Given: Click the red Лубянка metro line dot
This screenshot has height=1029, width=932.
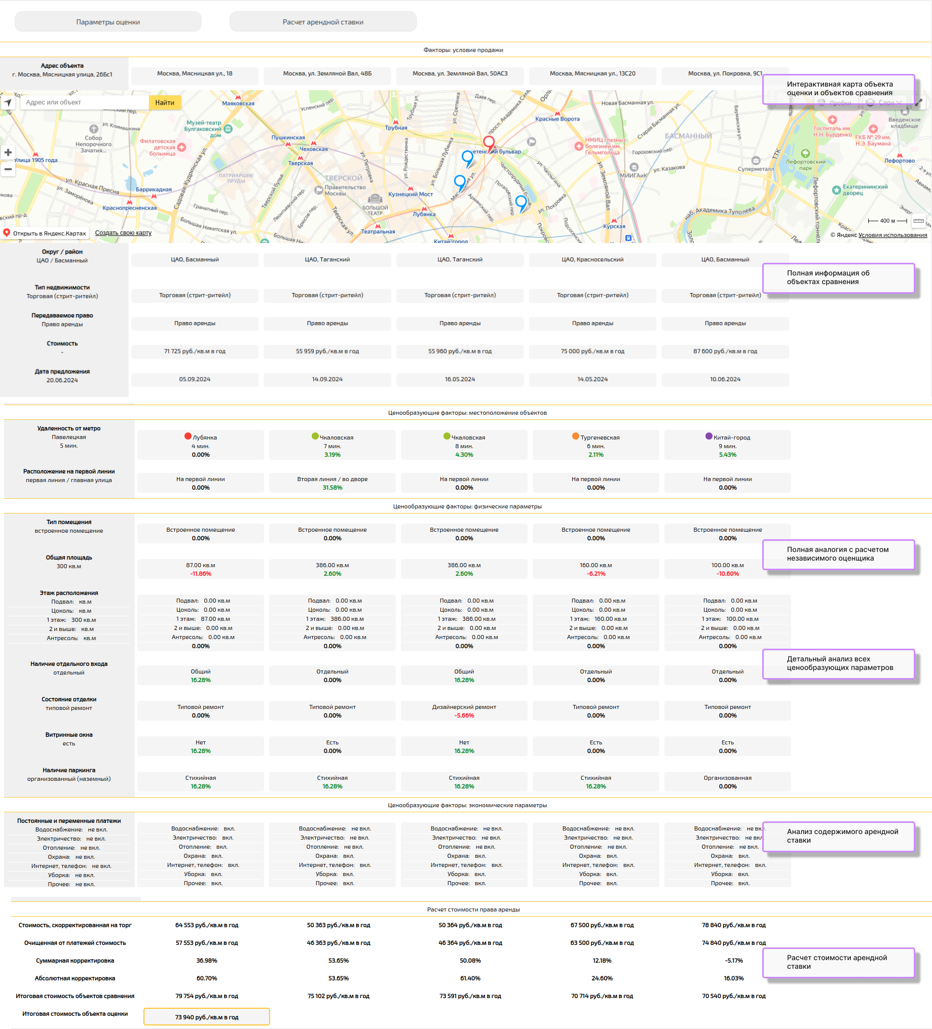Looking at the screenshot, I should tap(188, 437).
